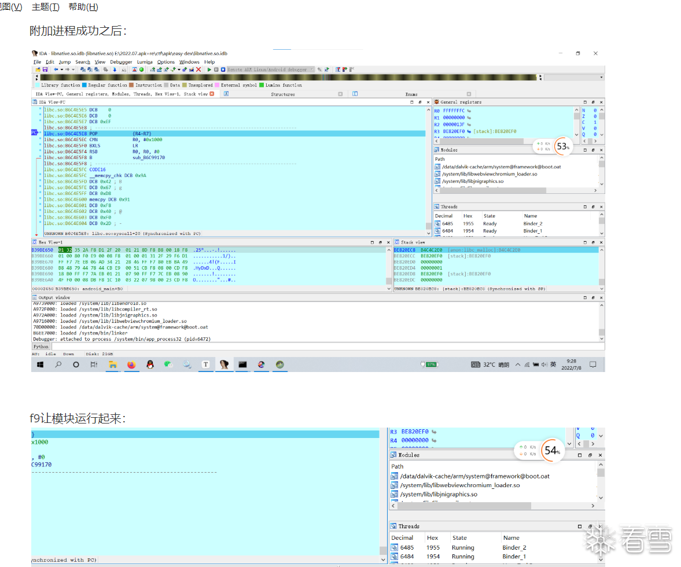Viewport: 681px width, 567px height.
Task: Open Cortana circle on taskbar
Action: pyautogui.click(x=76, y=365)
